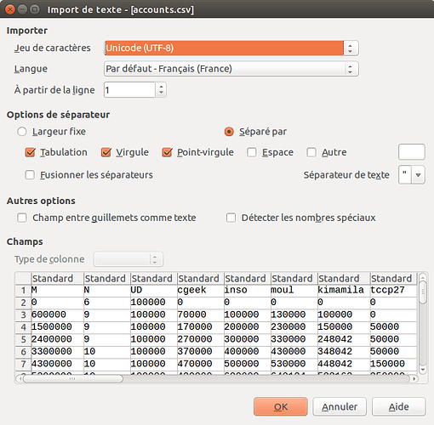The height and width of the screenshot is (425, 434).
Task: Select the Séparé par radio option
Action: point(229,132)
